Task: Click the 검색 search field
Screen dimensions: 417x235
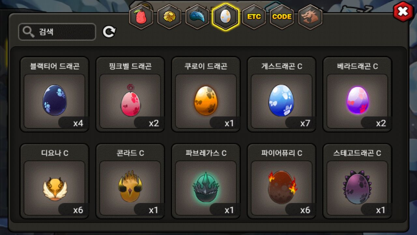Action: coord(57,32)
